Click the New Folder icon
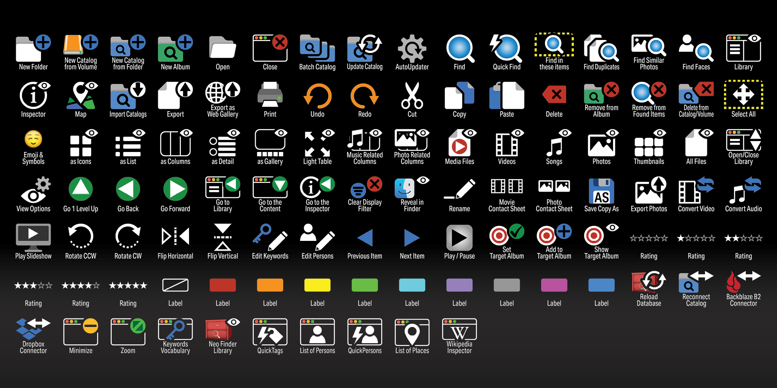The width and height of the screenshot is (777, 388). point(33,48)
